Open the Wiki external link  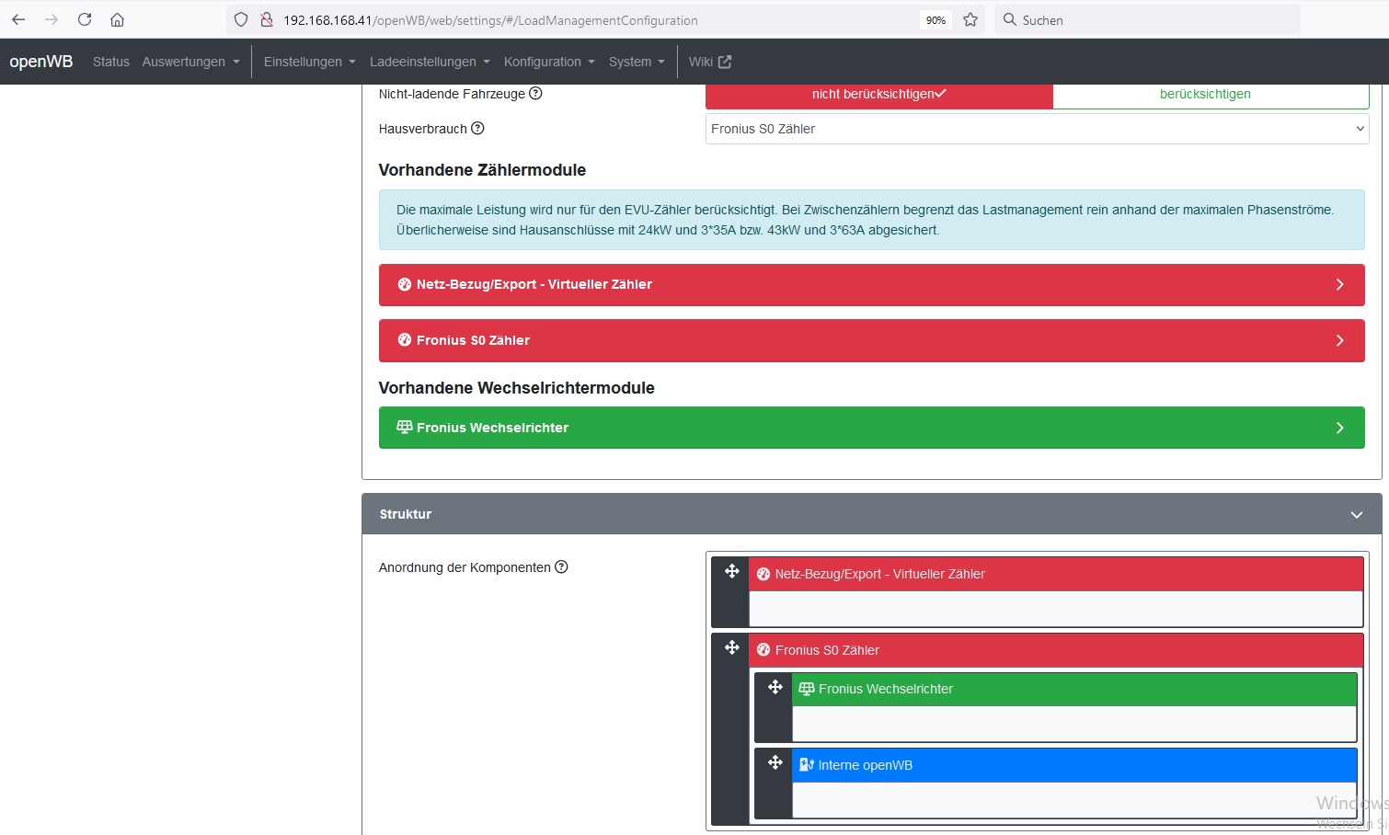(710, 62)
